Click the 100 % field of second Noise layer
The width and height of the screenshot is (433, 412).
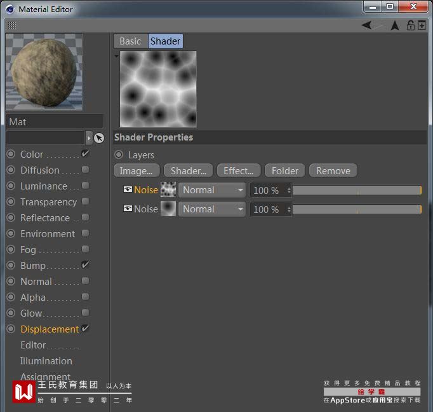(268, 209)
